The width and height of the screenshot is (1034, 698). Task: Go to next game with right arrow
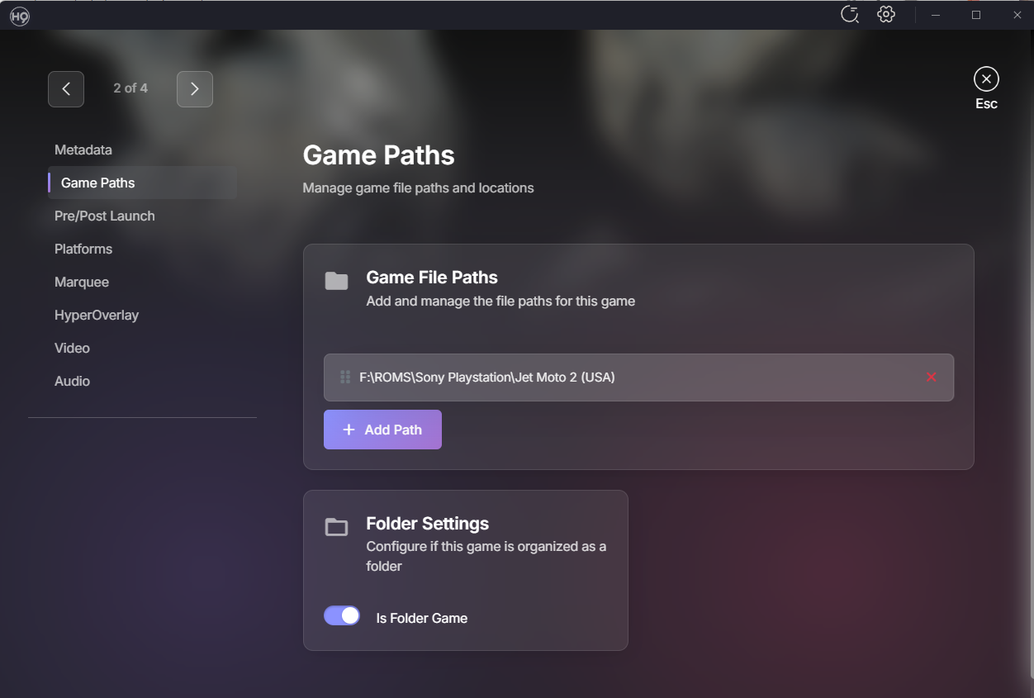pyautogui.click(x=195, y=89)
